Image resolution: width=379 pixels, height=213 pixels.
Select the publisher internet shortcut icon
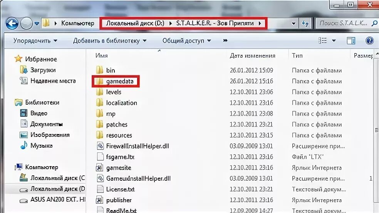[100, 200]
